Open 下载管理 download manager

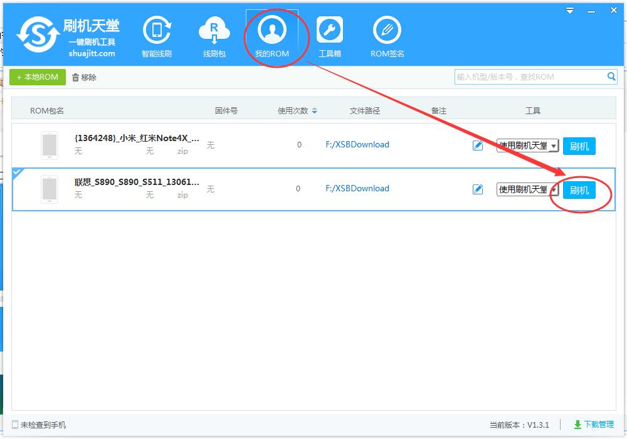[x=594, y=425]
